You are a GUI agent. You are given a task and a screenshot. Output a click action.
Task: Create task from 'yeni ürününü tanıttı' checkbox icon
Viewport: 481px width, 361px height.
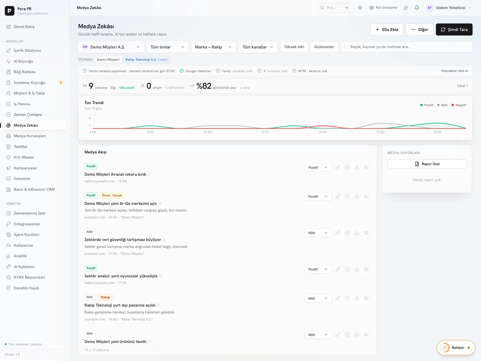(x=347, y=335)
